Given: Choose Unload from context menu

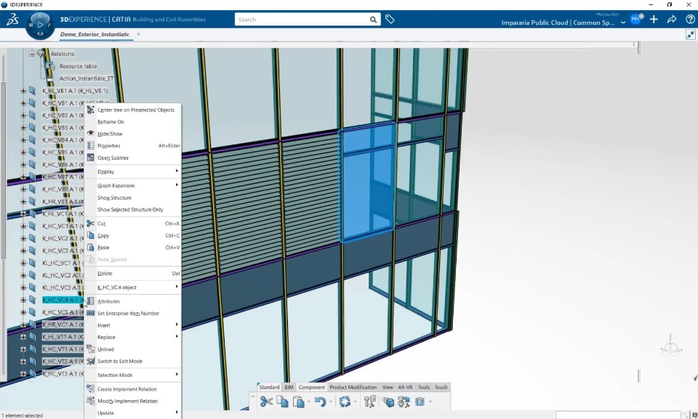Looking at the screenshot, I should [x=132, y=349].
